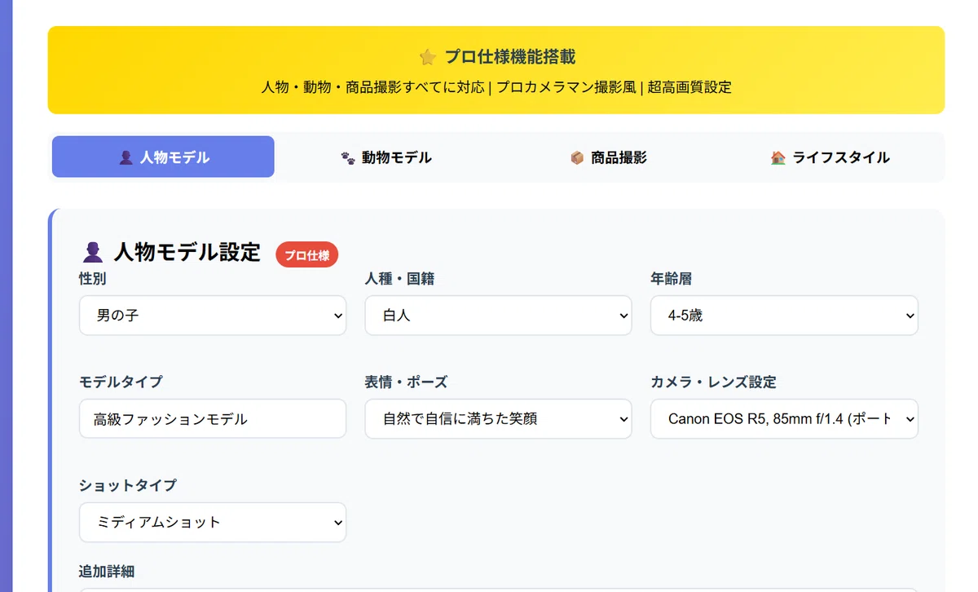Viewport: 978px width, 592px height.
Task: Click the person icon beside 人物モデル設定 heading
Action: click(x=93, y=252)
